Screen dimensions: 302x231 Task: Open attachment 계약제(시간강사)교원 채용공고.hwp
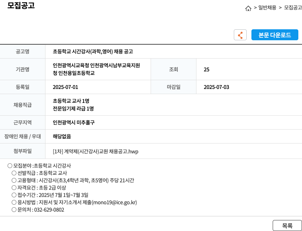[x=96, y=152]
